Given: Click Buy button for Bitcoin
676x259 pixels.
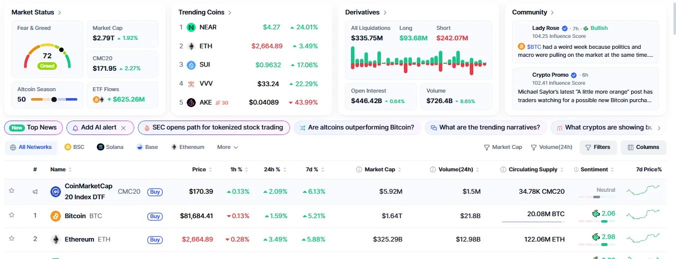Looking at the screenshot, I should (155, 216).
